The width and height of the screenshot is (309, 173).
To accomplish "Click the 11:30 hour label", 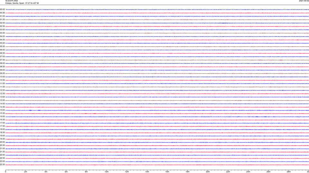I will click(x=2, y=87).
